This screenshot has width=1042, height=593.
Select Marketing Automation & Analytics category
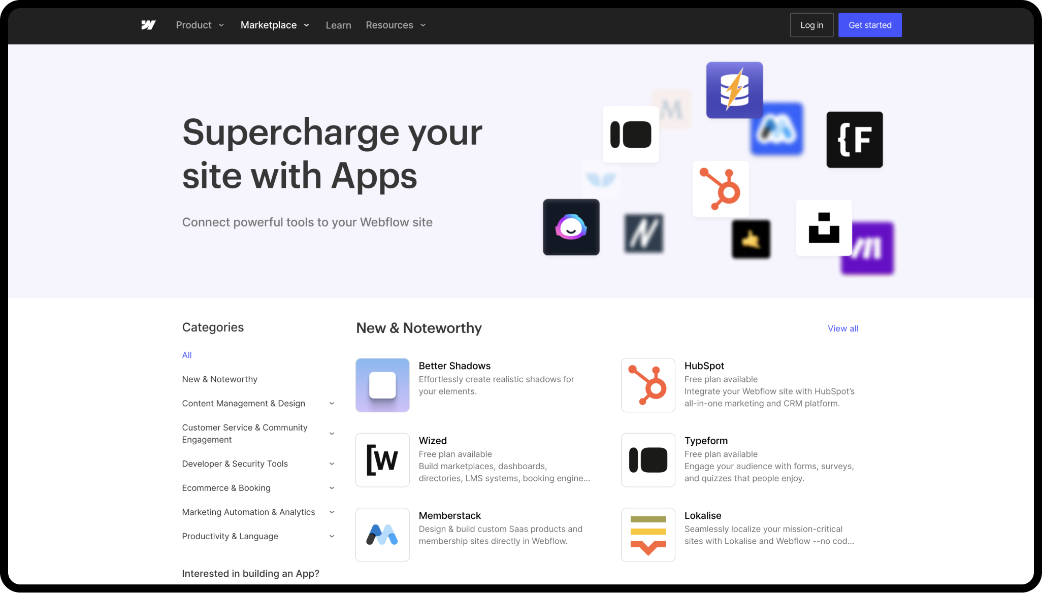pos(249,512)
